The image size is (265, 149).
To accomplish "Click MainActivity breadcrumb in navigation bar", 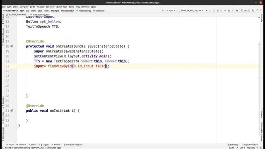I will [x=84, y=10].
